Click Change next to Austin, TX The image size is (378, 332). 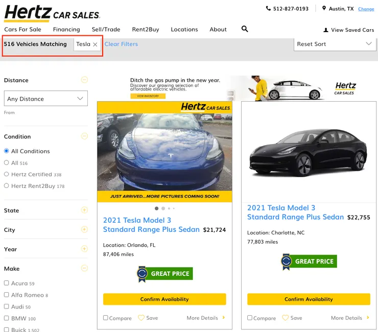tap(366, 9)
